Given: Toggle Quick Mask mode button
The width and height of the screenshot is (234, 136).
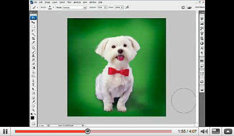Looking at the screenshot, I should [33, 124].
